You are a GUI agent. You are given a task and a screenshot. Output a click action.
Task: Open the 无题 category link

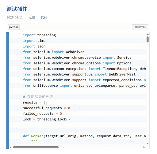tap(32, 17)
